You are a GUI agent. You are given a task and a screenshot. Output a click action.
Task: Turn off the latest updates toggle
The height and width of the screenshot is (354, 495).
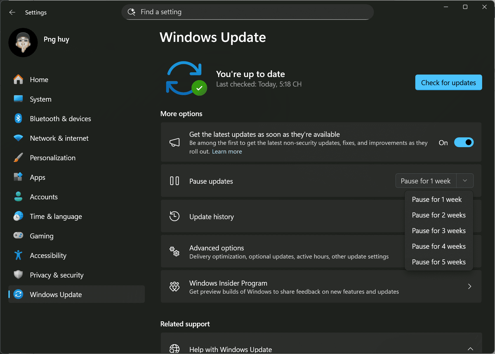pos(464,142)
